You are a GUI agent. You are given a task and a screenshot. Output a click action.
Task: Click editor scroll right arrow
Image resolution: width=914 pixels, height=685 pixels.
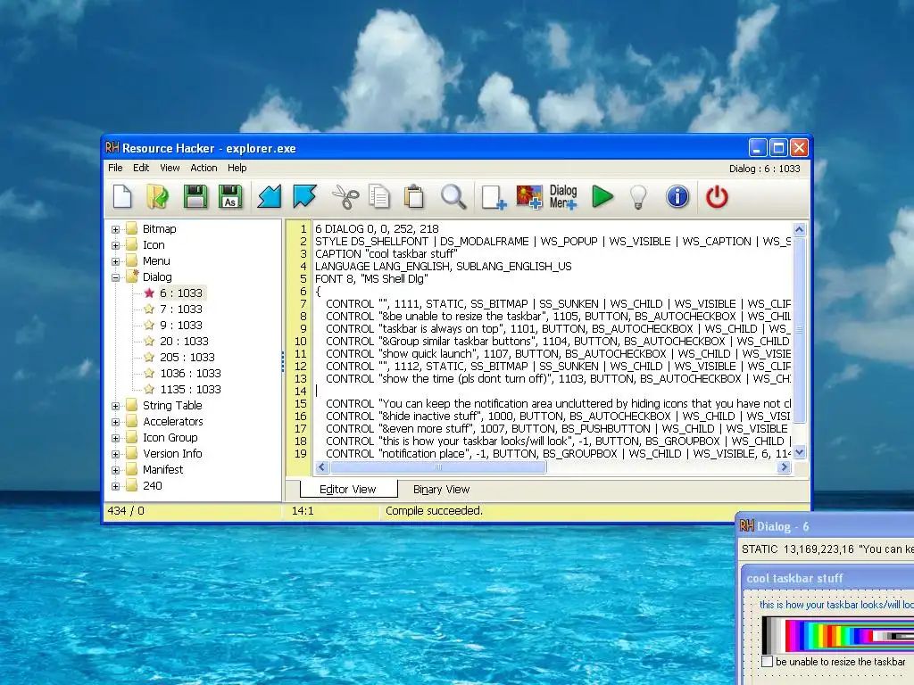(785, 467)
